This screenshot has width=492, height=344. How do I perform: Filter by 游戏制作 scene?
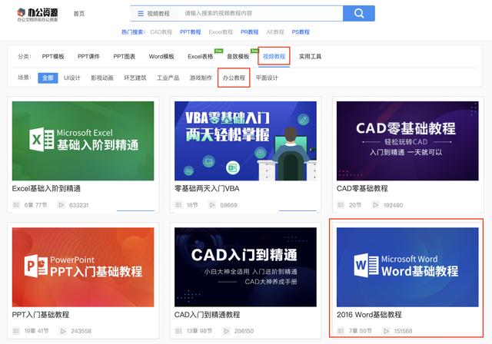click(x=201, y=78)
